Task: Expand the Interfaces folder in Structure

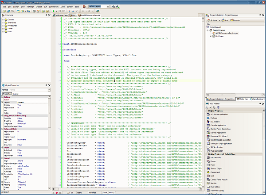Action: 3,23
